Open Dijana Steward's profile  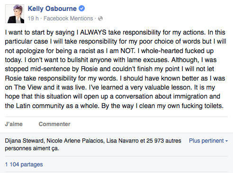pos(24,141)
